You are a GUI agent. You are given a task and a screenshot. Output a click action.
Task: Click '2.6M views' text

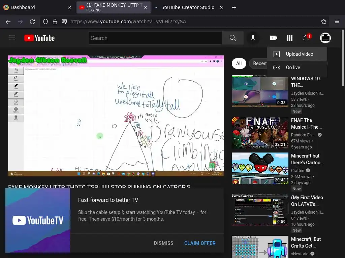coord(301,177)
